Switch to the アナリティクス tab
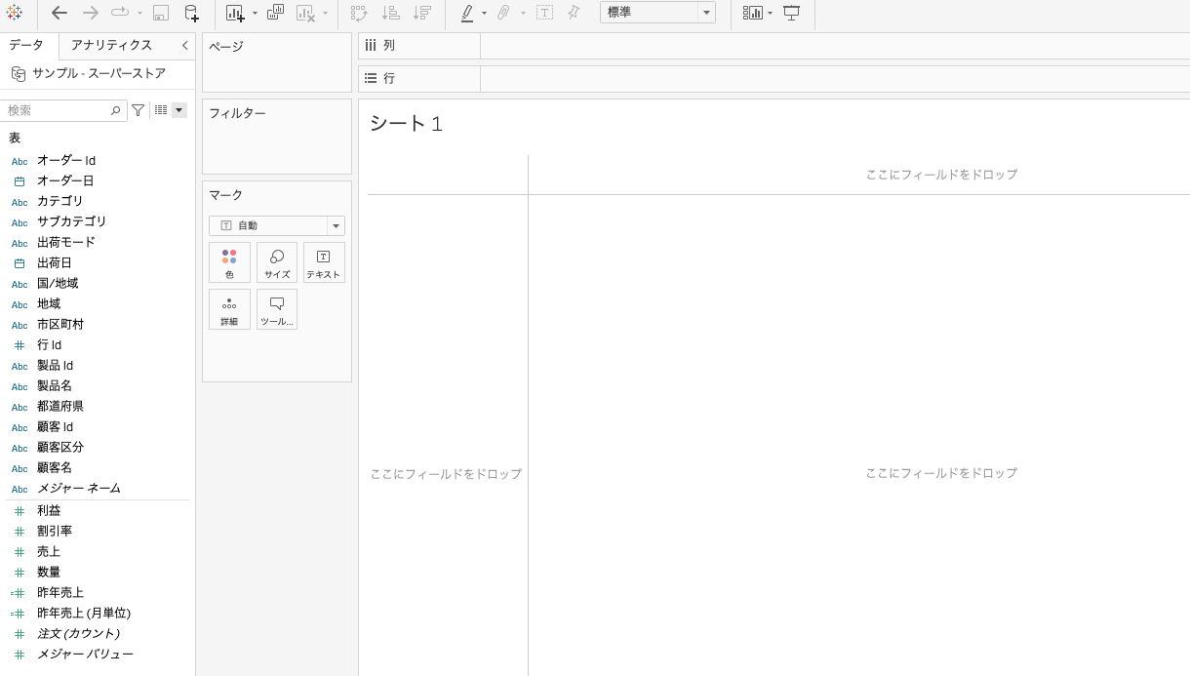Image resolution: width=1190 pixels, height=676 pixels. 111,45
